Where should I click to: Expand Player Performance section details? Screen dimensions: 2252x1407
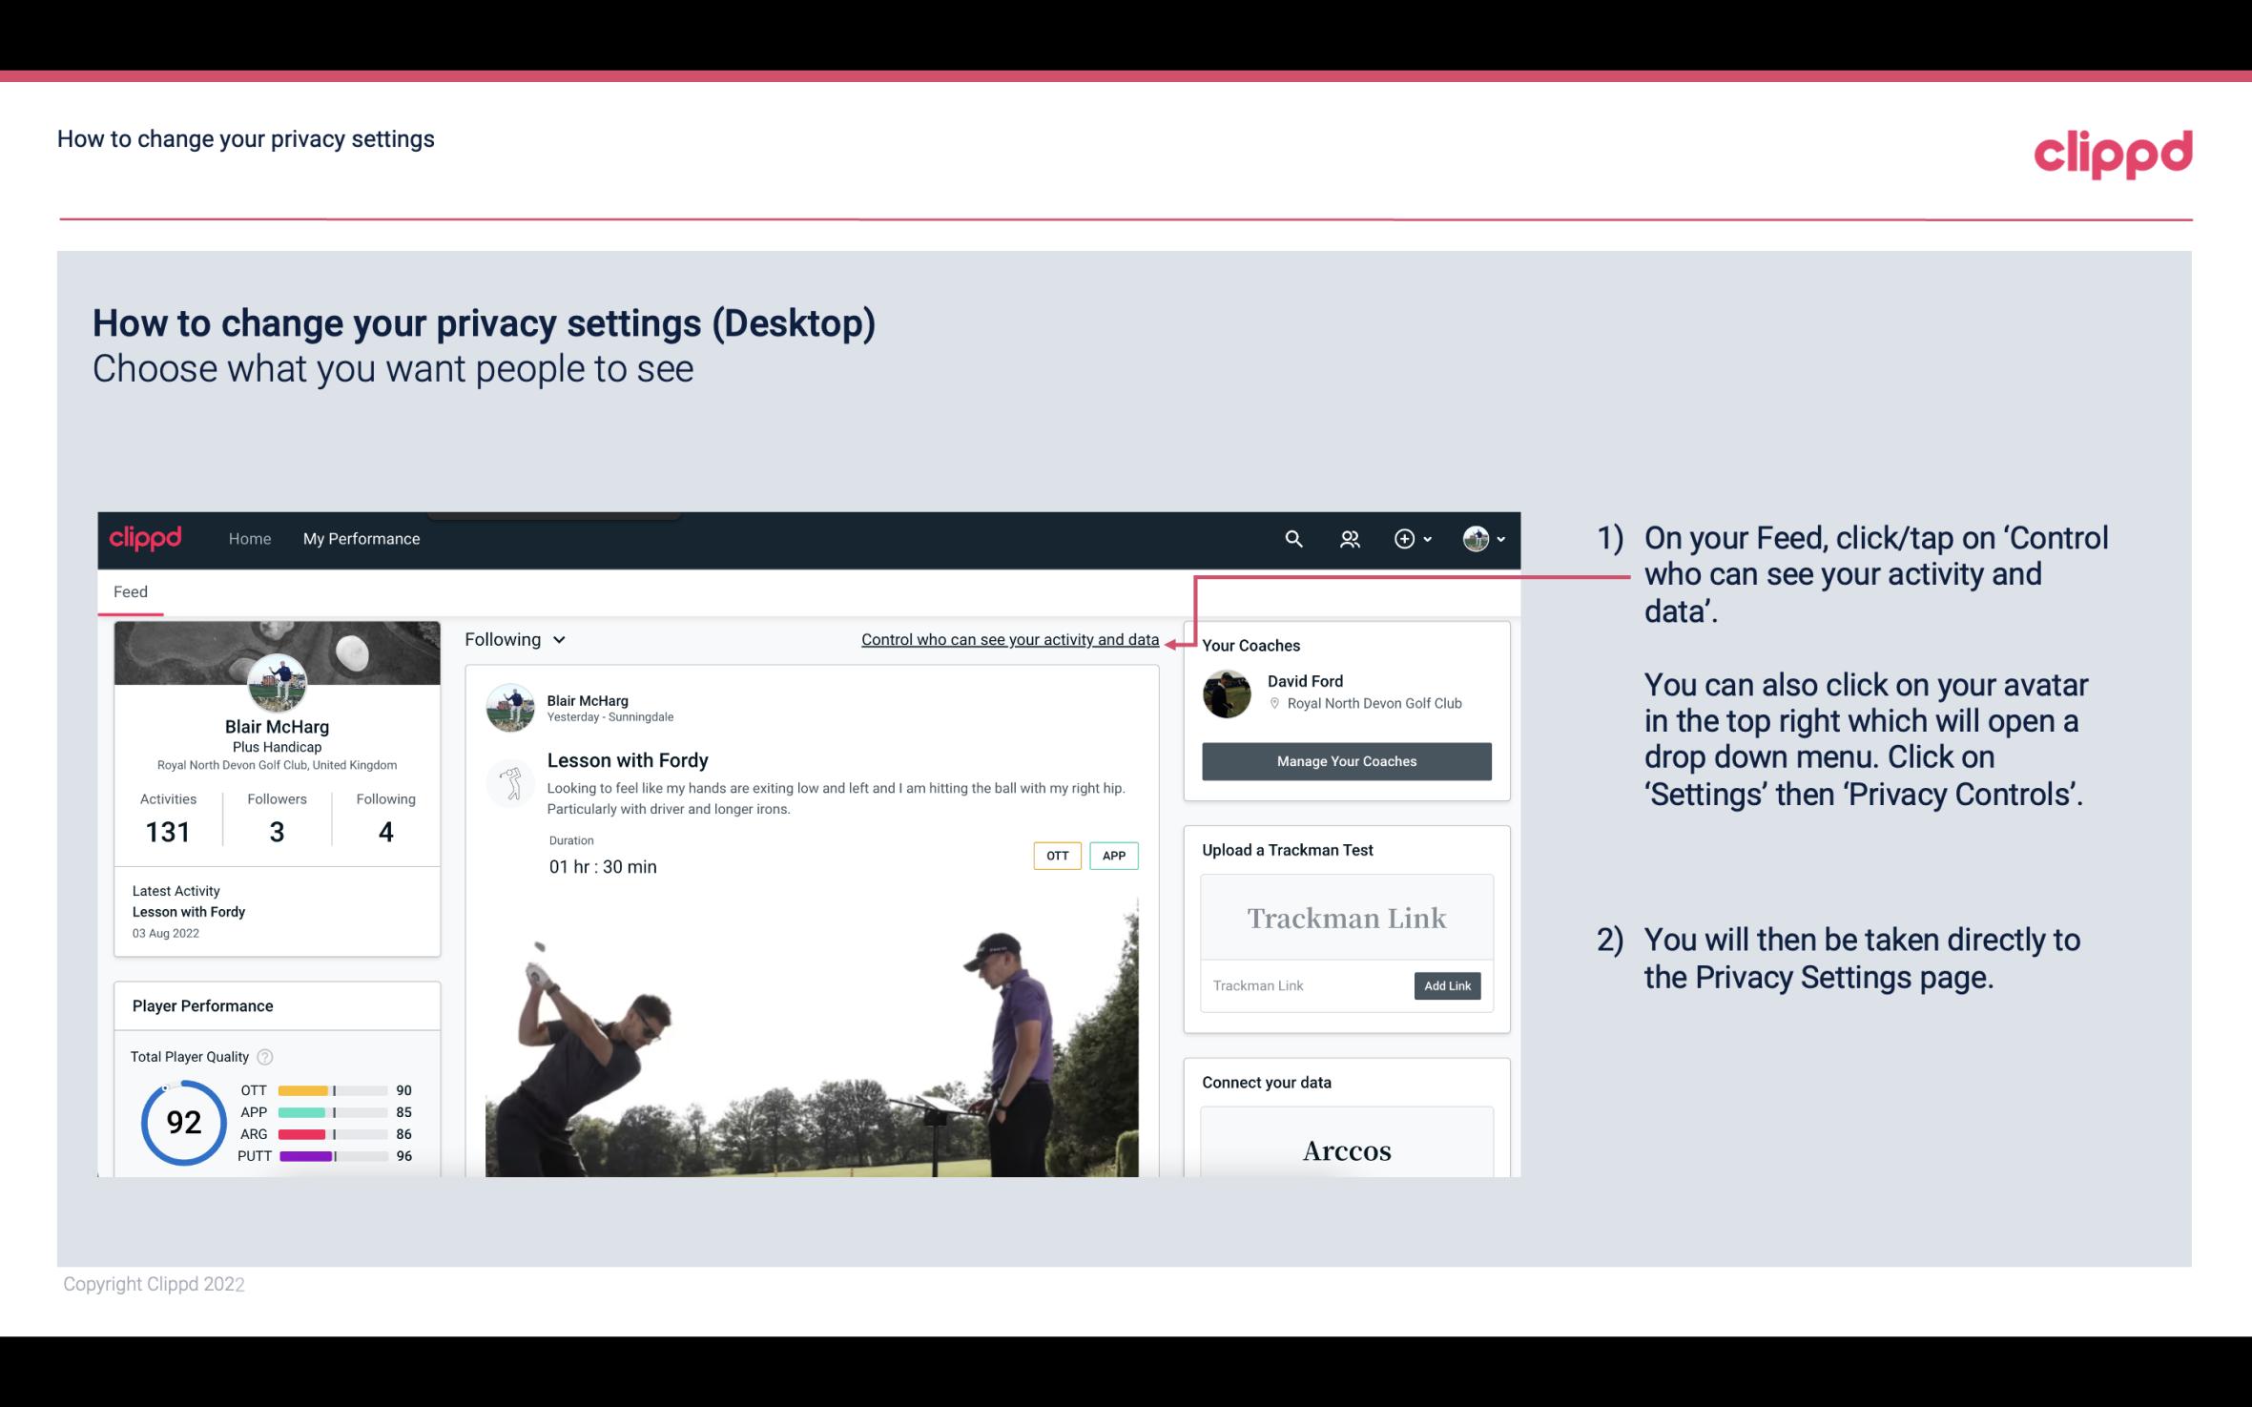(202, 1005)
